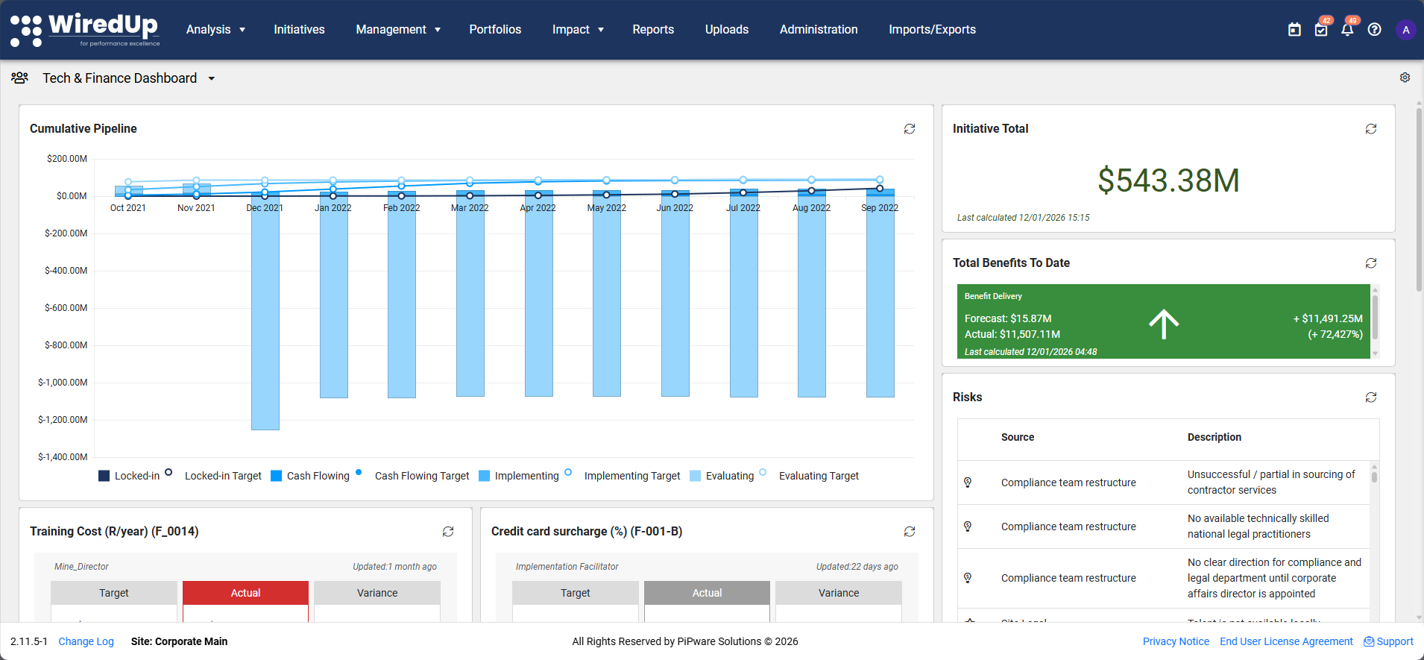Click lightbulb icon for contractor services risk
Screen dimensions: 1424x660
pyautogui.click(x=968, y=483)
